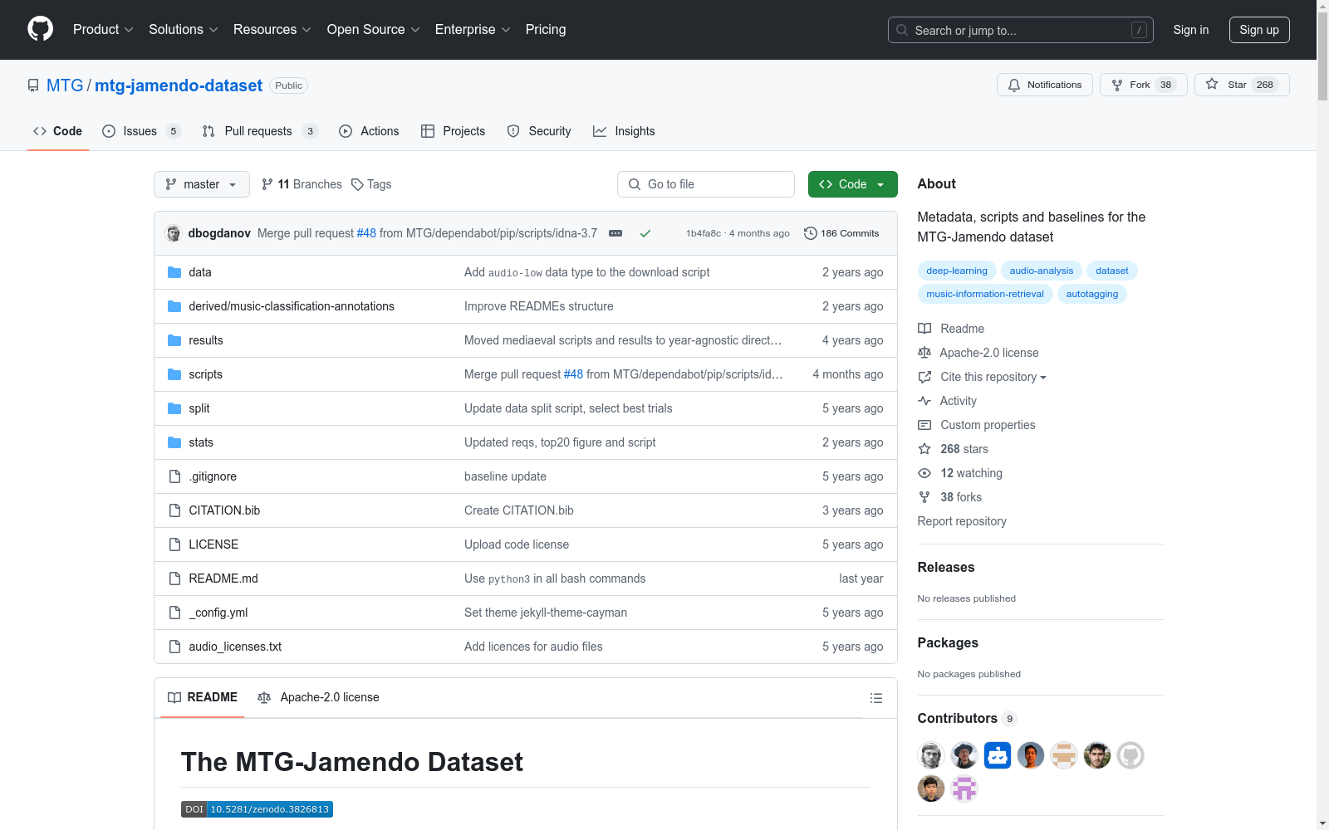This screenshot has width=1329, height=830.
Task: Open the green Code dropdown button
Action: (852, 184)
